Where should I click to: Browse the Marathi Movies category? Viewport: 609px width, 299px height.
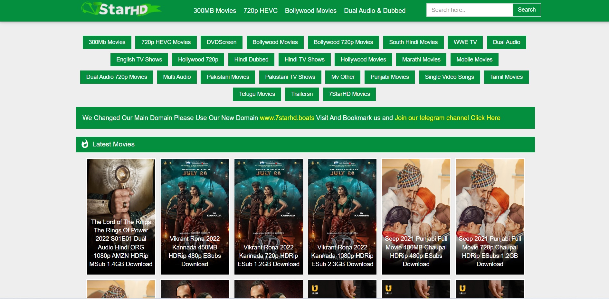coord(421,60)
